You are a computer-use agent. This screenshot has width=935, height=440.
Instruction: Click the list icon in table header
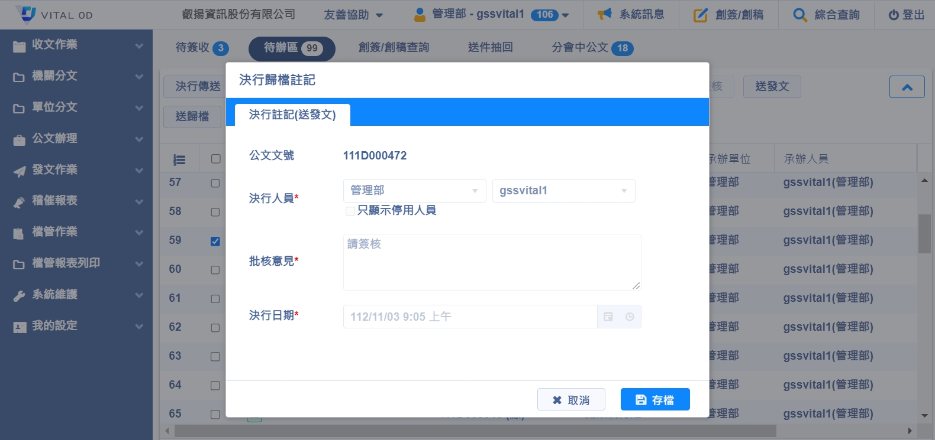(x=179, y=159)
